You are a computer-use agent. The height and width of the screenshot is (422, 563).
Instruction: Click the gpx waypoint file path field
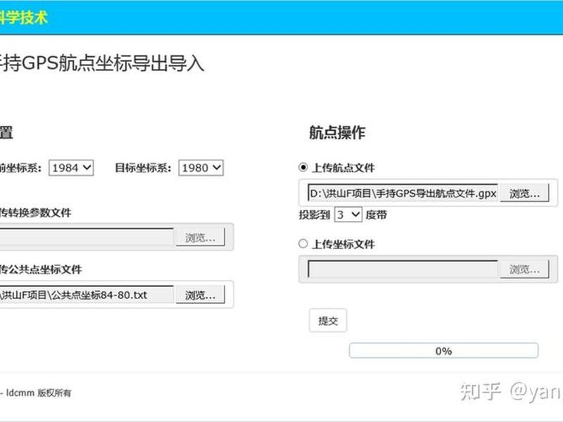click(x=403, y=193)
